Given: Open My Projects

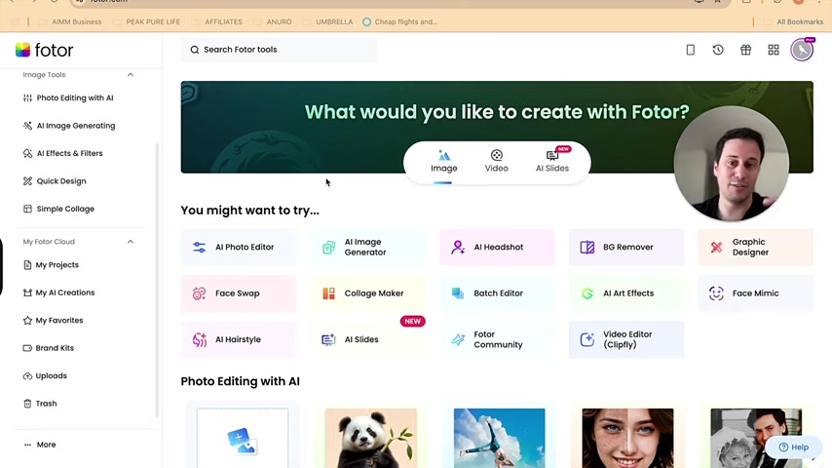Looking at the screenshot, I should [52, 264].
